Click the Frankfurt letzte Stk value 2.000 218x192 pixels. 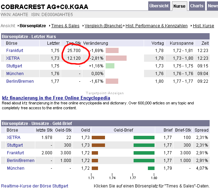[47, 153]
